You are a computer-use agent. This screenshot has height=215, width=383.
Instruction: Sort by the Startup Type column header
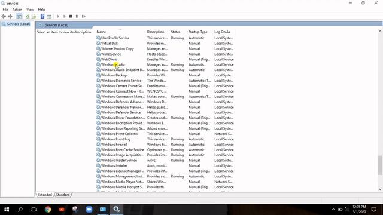point(199,32)
